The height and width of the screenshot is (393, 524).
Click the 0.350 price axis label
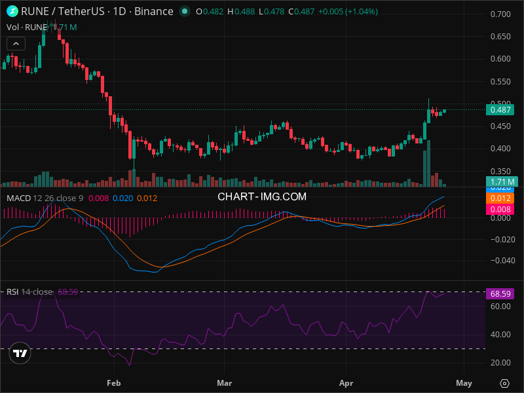[500, 171]
